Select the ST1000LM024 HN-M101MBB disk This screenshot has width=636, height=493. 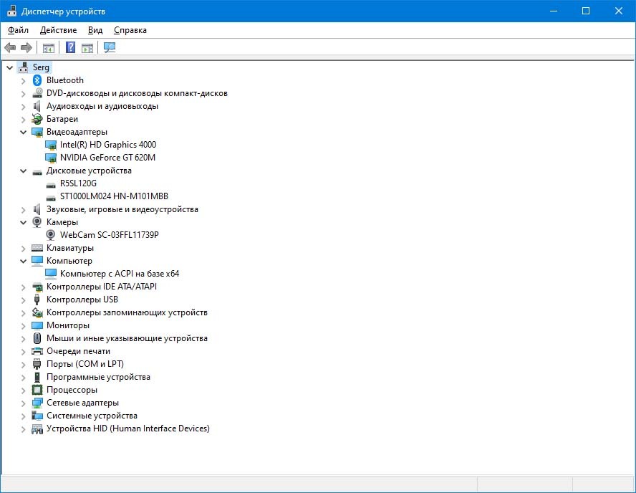[114, 196]
